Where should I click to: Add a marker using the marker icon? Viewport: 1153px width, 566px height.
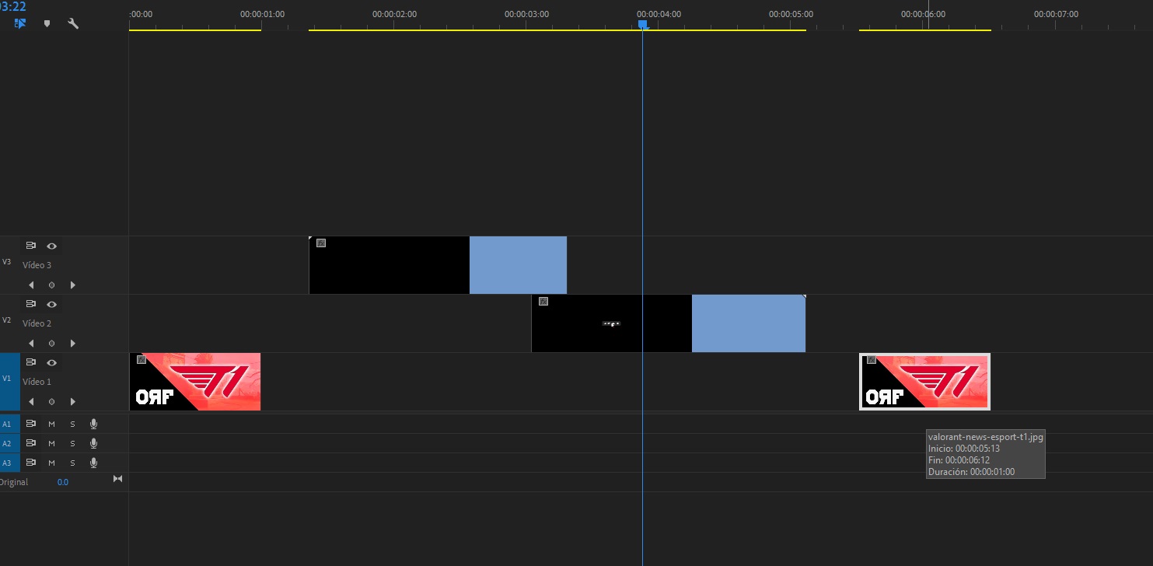[47, 23]
